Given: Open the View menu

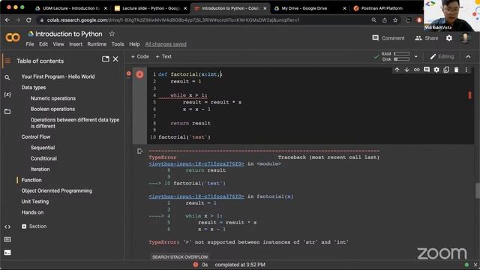Looking at the screenshot, I should click(58, 44).
